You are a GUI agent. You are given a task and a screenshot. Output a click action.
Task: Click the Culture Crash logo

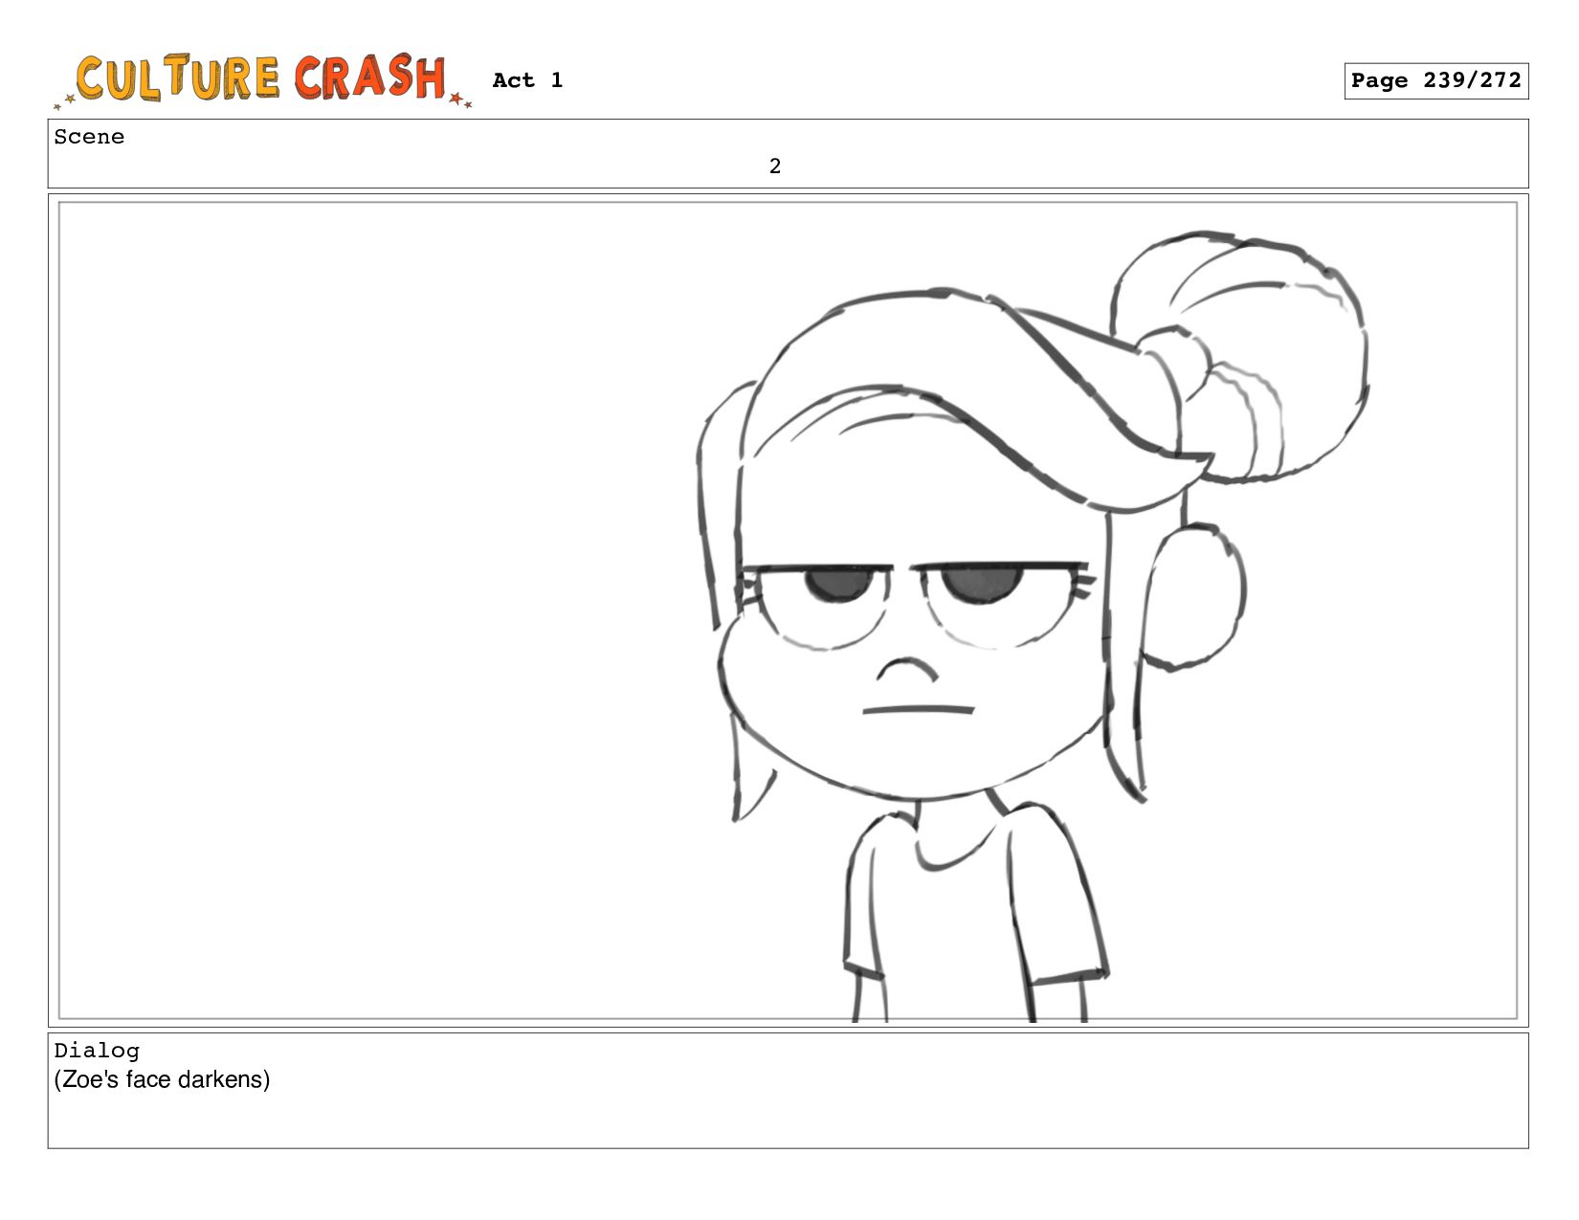[x=263, y=79]
